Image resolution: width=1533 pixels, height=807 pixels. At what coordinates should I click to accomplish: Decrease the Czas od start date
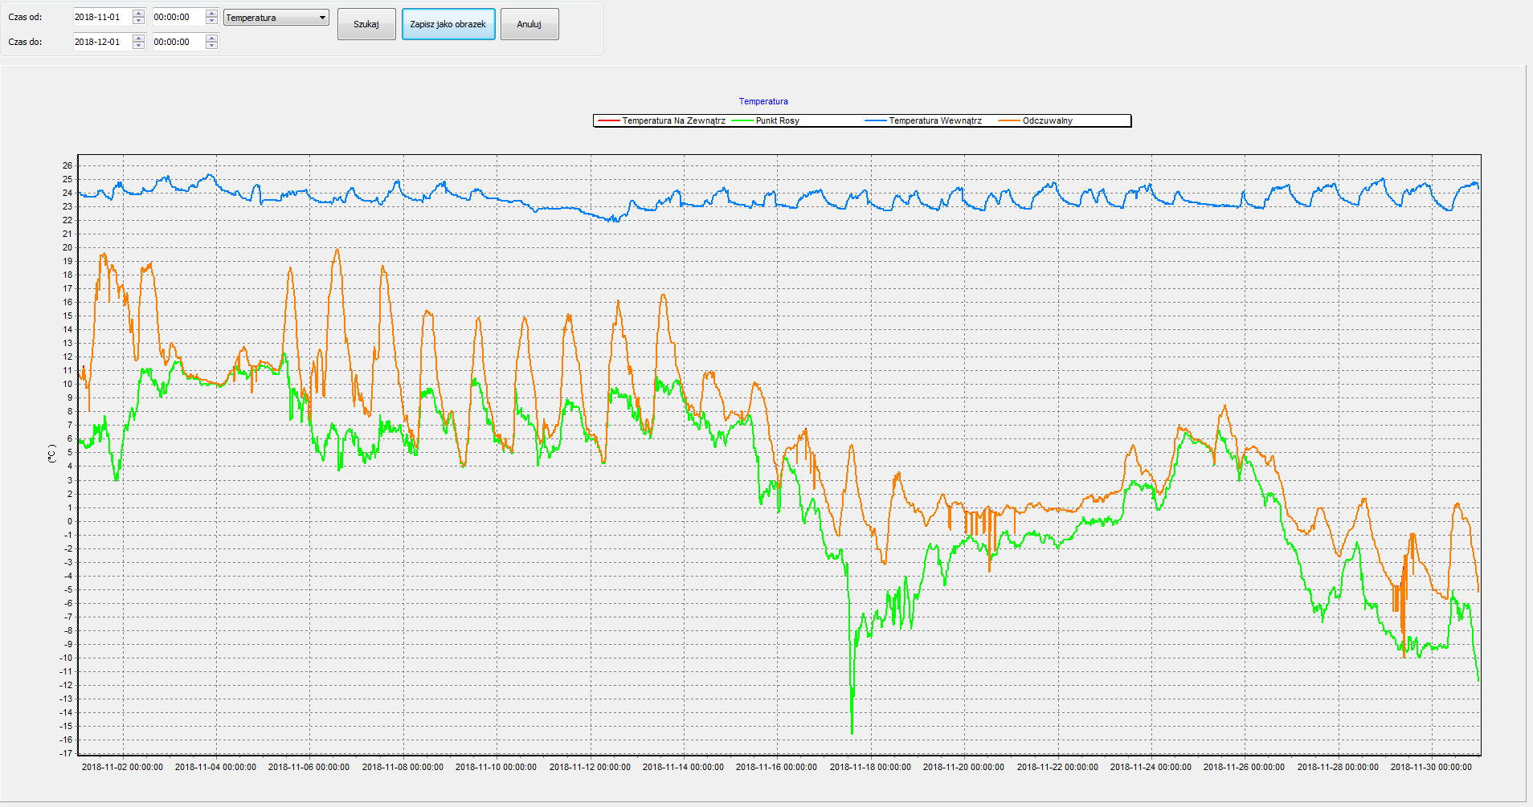click(x=138, y=21)
